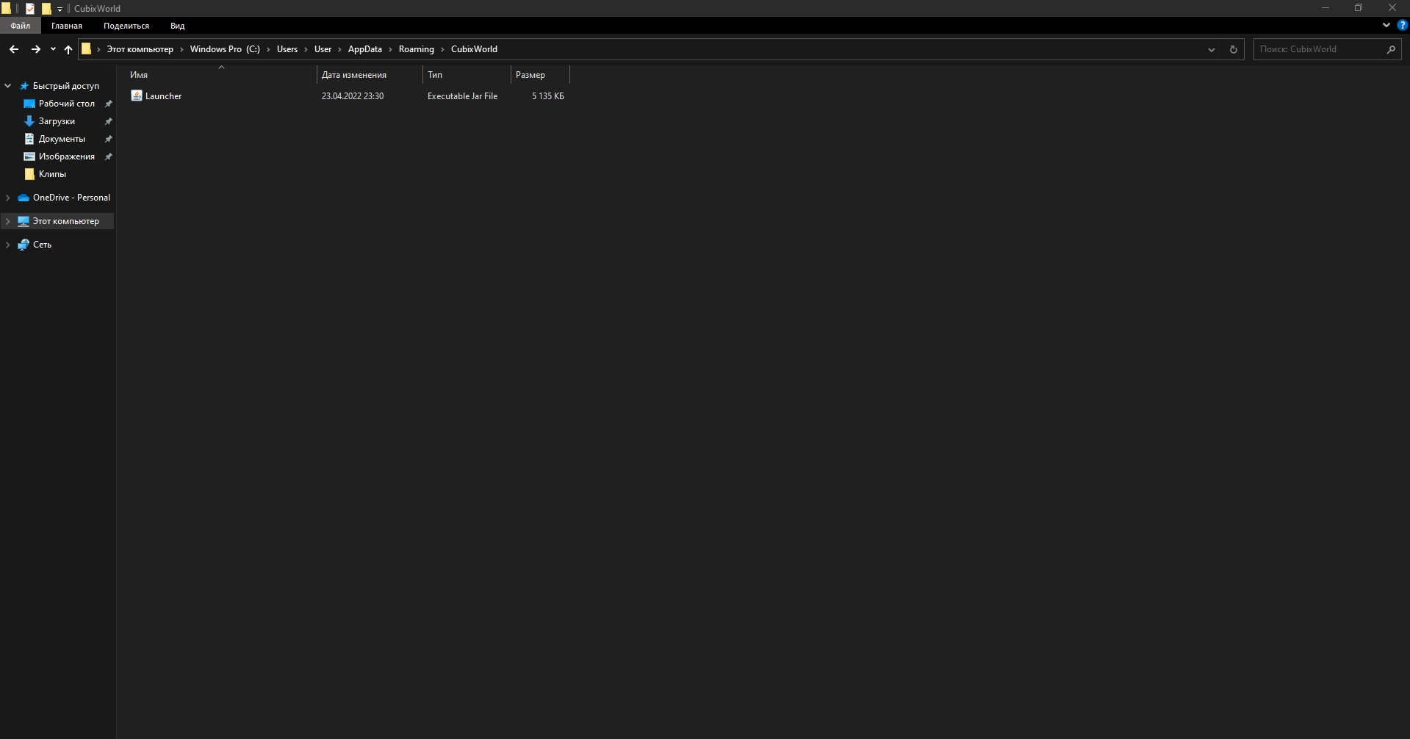Go up one folder level
This screenshot has width=1410, height=739.
(68, 49)
